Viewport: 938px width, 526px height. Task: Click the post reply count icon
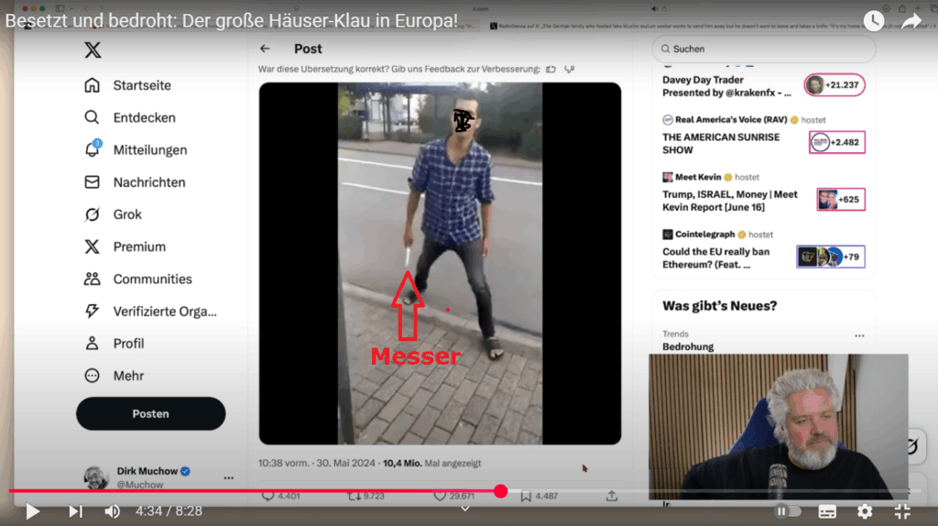click(268, 496)
